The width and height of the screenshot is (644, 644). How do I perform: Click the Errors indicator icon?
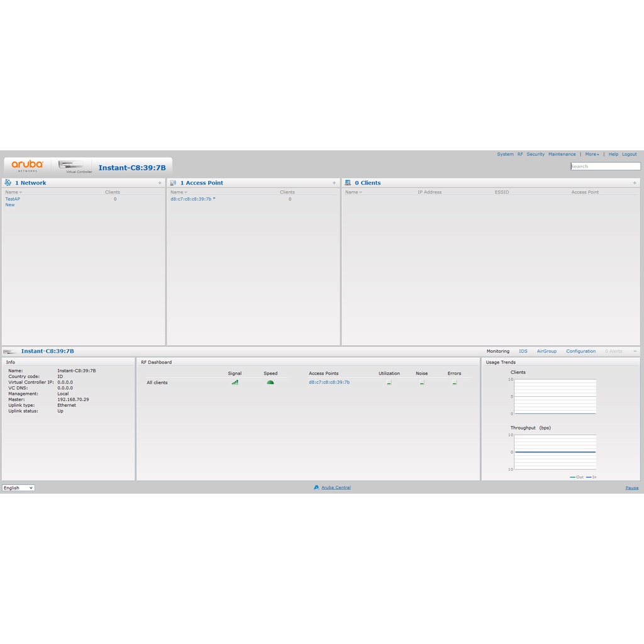454,382
